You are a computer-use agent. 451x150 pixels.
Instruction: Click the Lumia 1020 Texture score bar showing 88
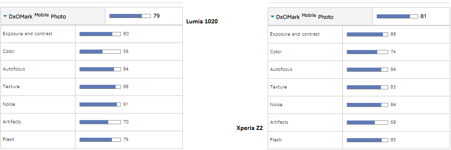click(100, 87)
